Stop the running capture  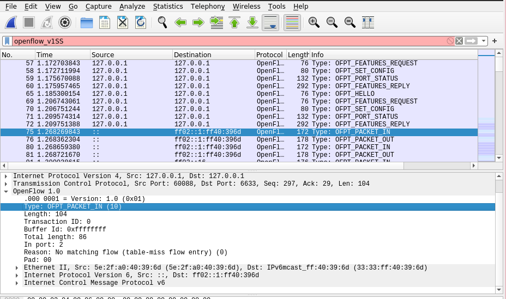[x=29, y=22]
